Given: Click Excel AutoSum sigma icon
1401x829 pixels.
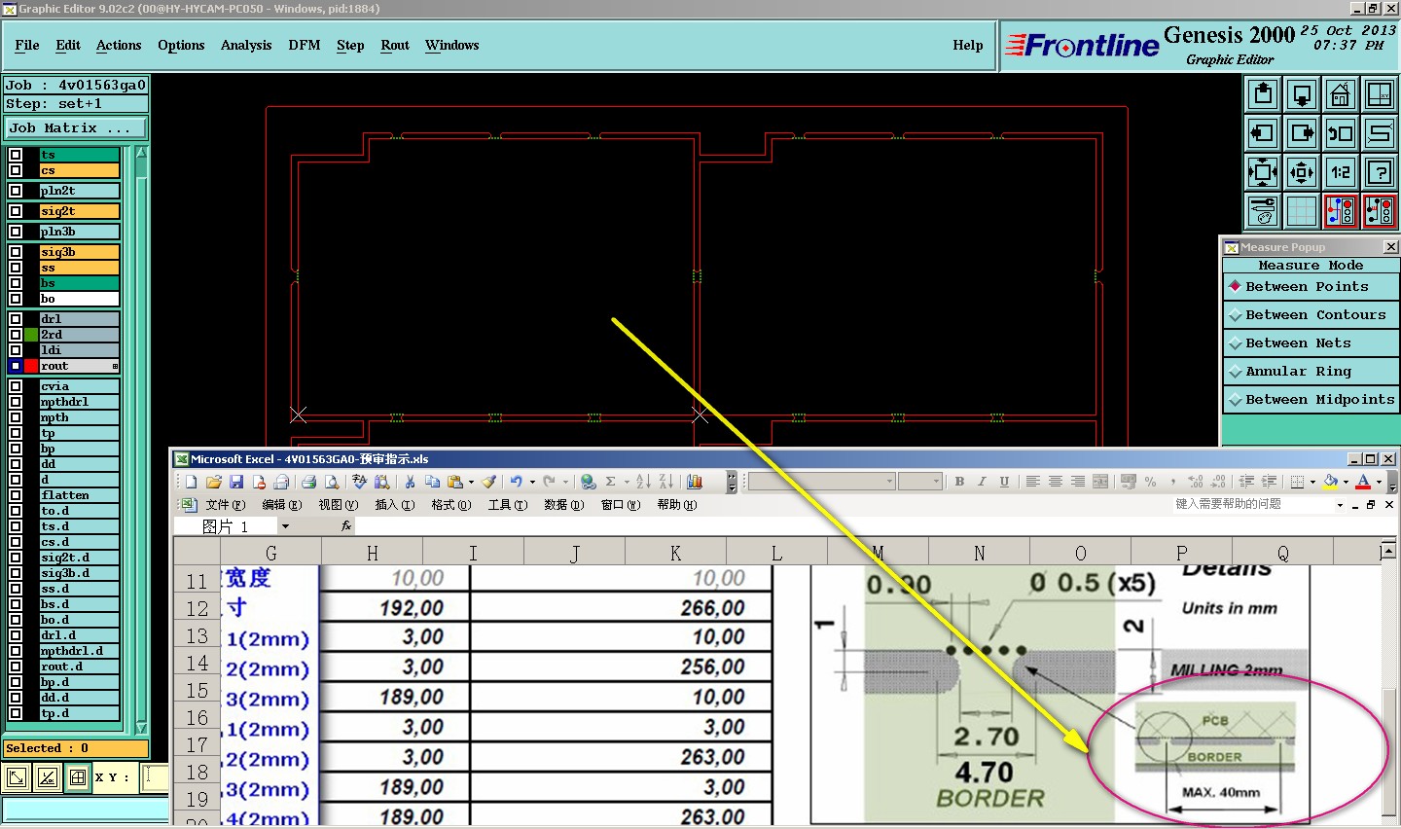Looking at the screenshot, I should point(610,482).
